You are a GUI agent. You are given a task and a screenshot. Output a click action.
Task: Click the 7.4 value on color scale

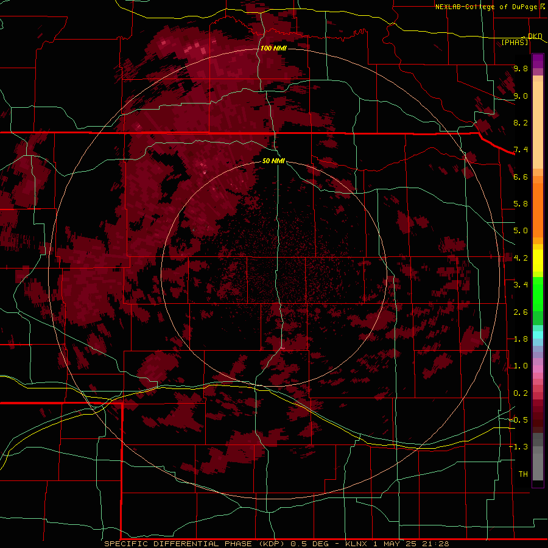click(521, 150)
